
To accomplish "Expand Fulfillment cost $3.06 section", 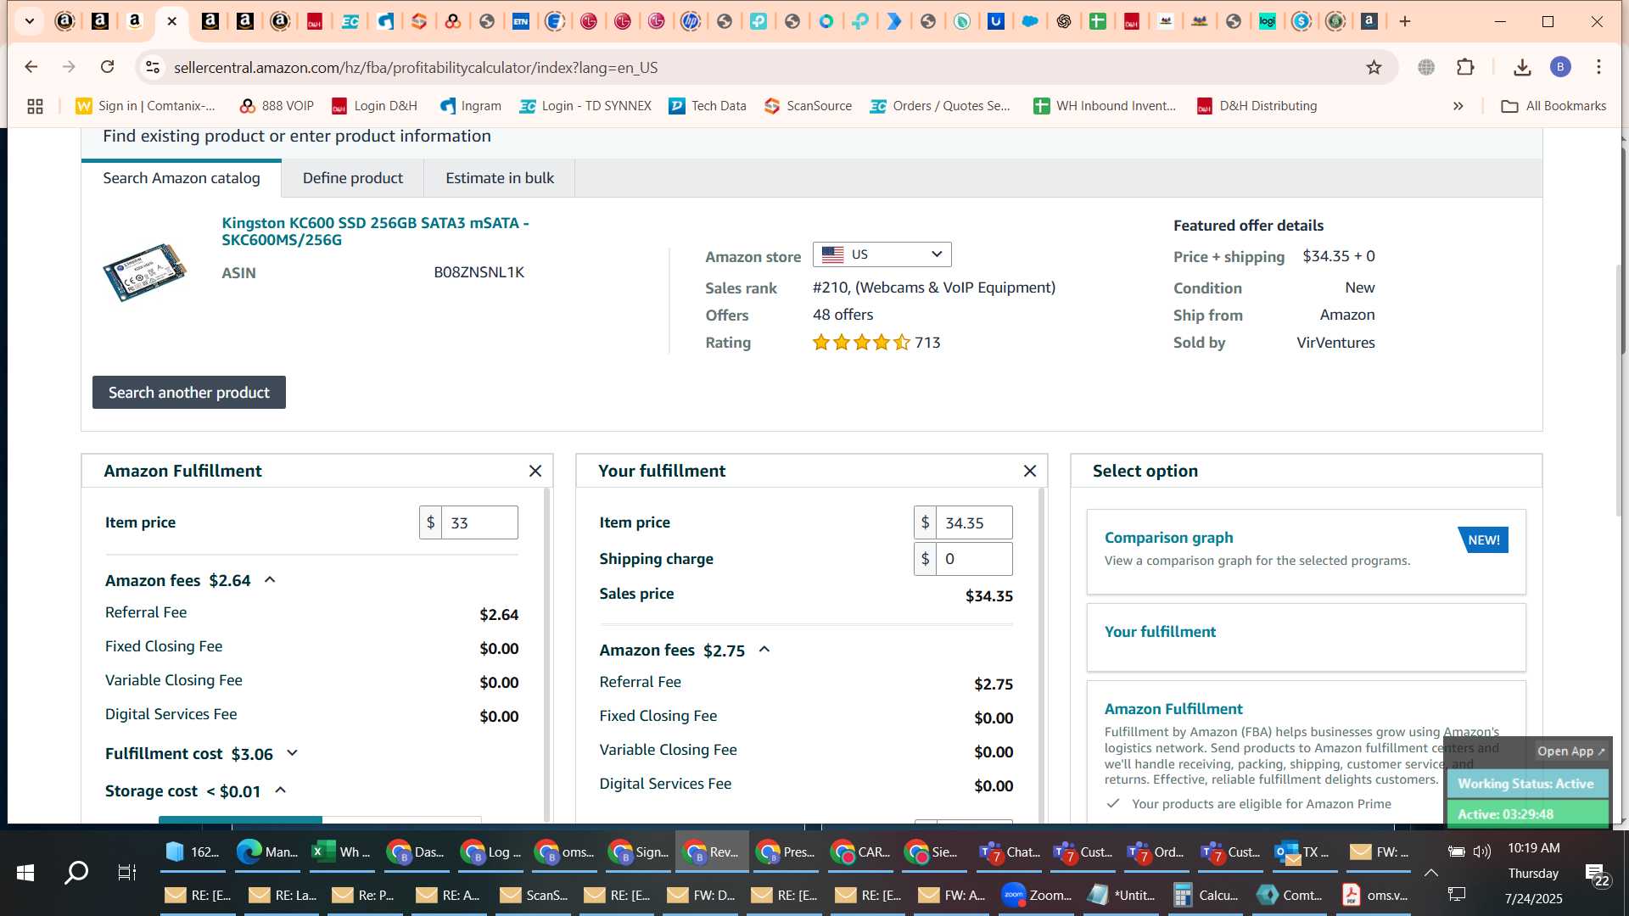I will (x=293, y=753).
